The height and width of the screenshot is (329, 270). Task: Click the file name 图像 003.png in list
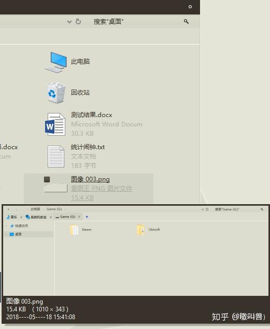click(90, 179)
